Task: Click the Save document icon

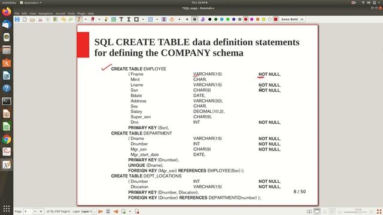Action: (x=17, y=19)
